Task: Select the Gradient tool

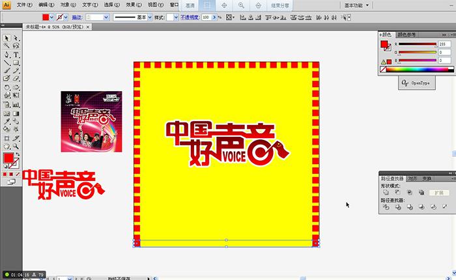Action: pyautogui.click(x=16, y=113)
